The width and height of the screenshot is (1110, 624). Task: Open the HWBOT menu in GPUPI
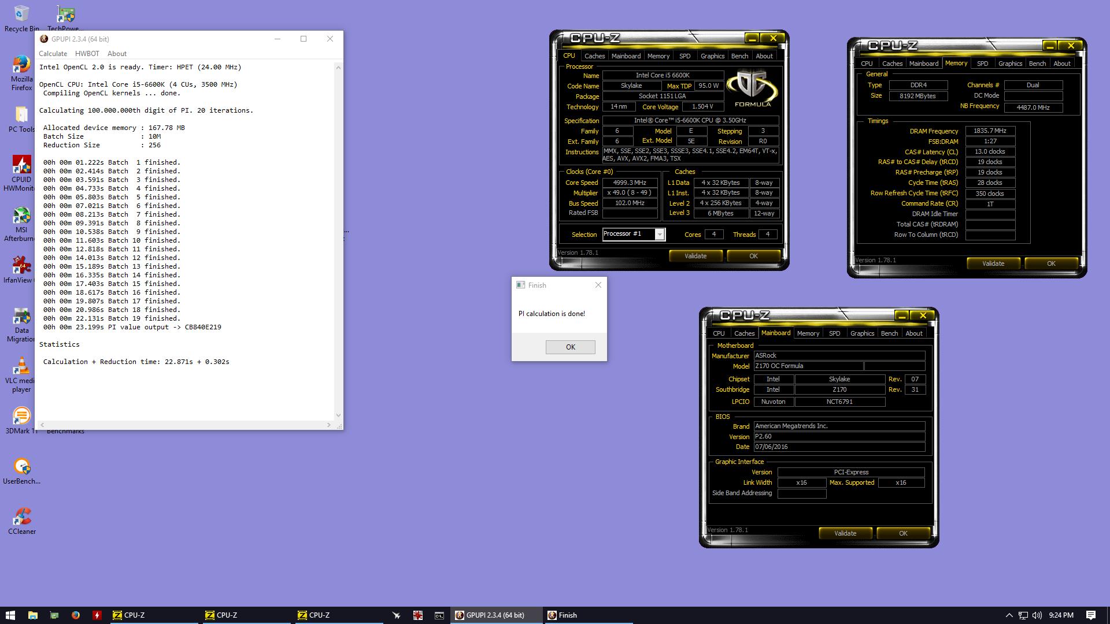[x=87, y=54]
